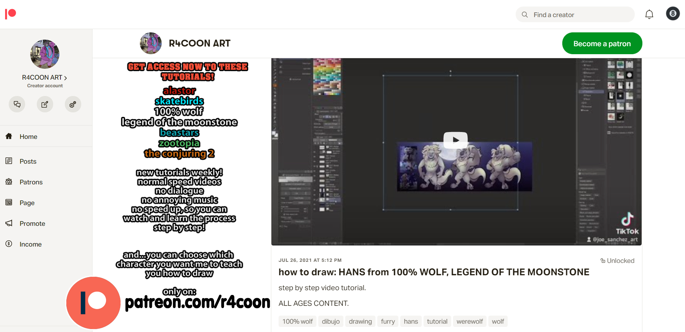Click the Patreon logo in the header

[11, 14]
